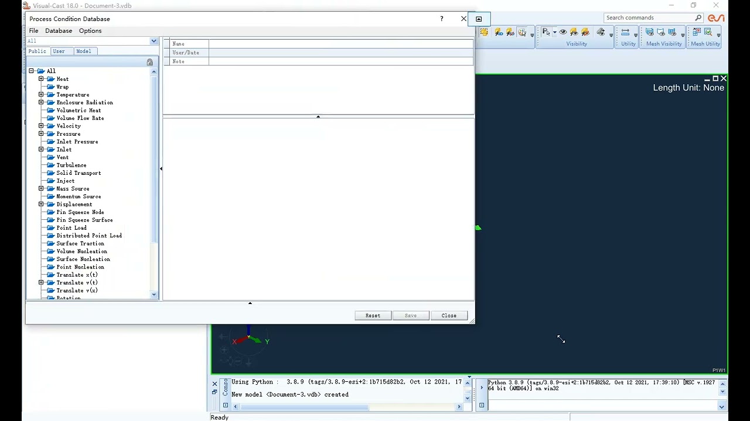This screenshot has width=750, height=421.
Task: Expand the Velocity folder node
Action: coord(42,126)
